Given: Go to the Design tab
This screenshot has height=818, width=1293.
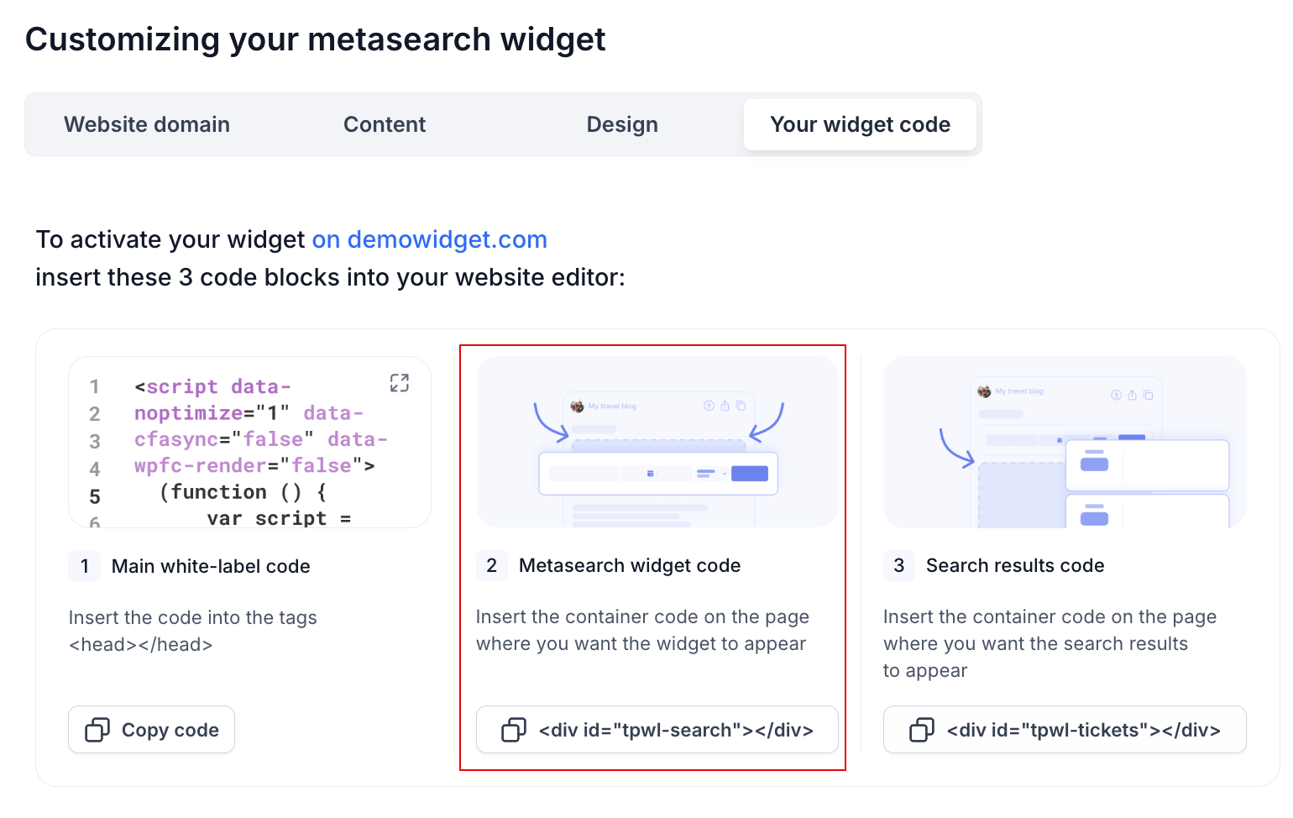Looking at the screenshot, I should coord(622,124).
